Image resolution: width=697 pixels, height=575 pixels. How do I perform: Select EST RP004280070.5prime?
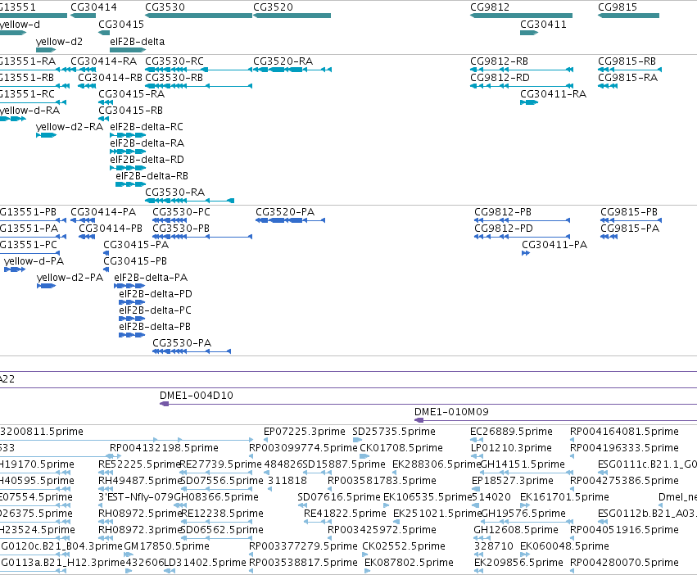625,563
